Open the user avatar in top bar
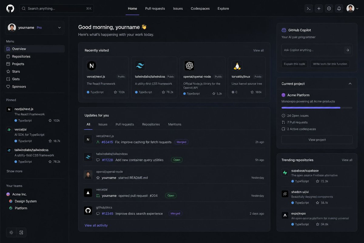364x243 pixels. coord(350,9)
